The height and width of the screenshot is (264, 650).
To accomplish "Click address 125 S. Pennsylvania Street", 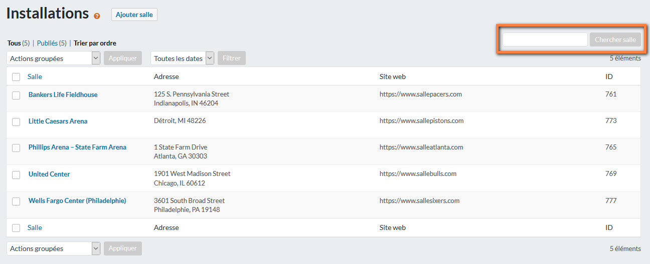I will click(192, 94).
